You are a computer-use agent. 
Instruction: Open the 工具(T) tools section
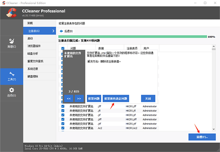point(11,77)
